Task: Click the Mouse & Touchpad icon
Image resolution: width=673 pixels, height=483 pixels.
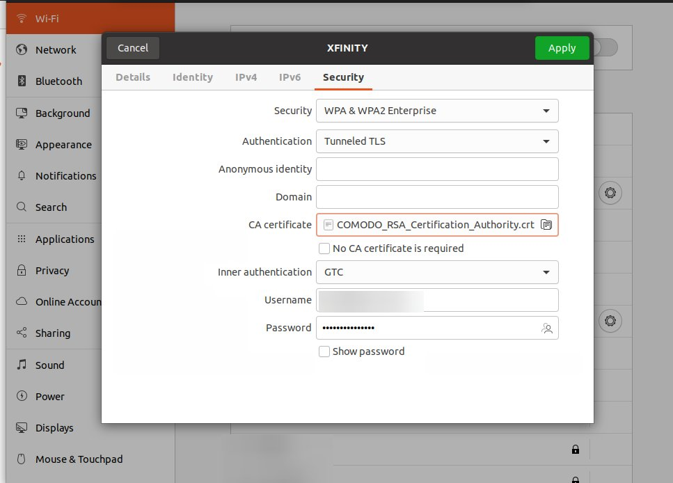Action: click(22, 459)
